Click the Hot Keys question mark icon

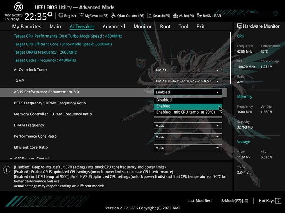[x=278, y=201]
